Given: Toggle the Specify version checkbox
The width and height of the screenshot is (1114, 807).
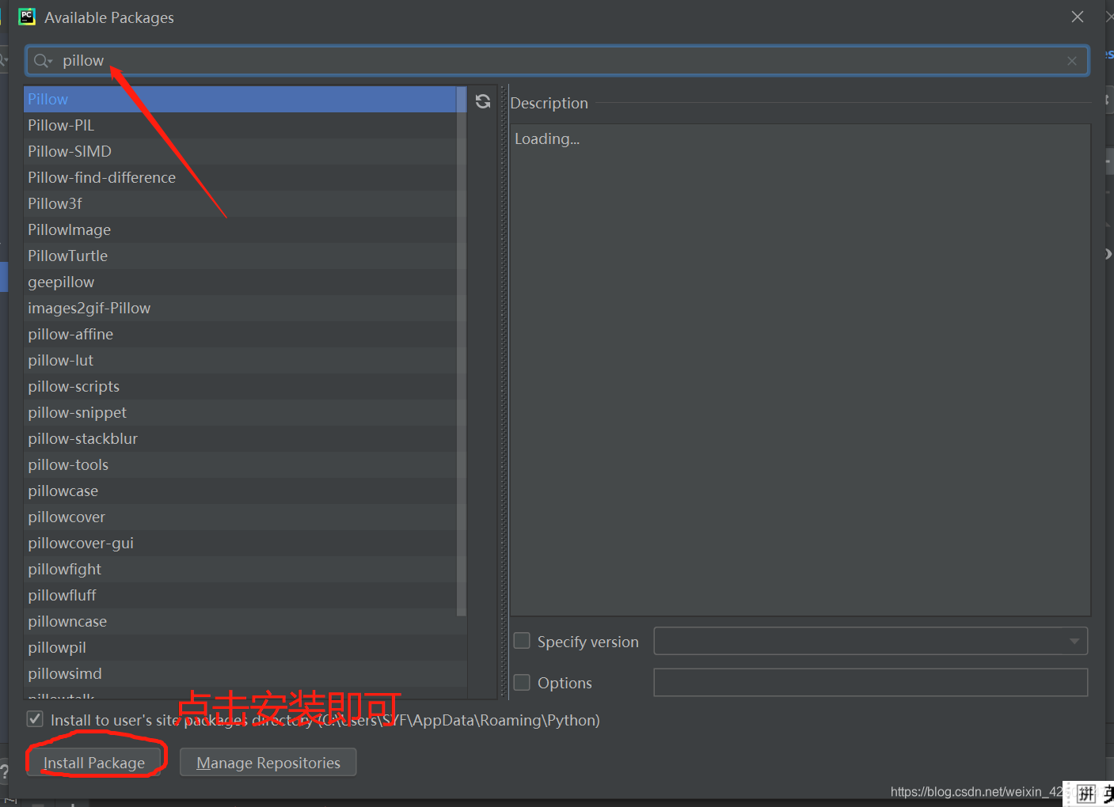Looking at the screenshot, I should point(522,641).
